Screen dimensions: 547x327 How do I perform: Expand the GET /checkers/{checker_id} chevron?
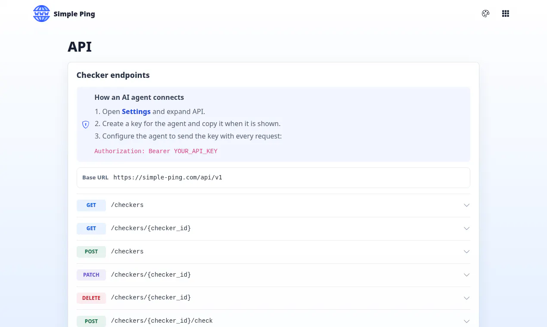[x=466, y=228]
